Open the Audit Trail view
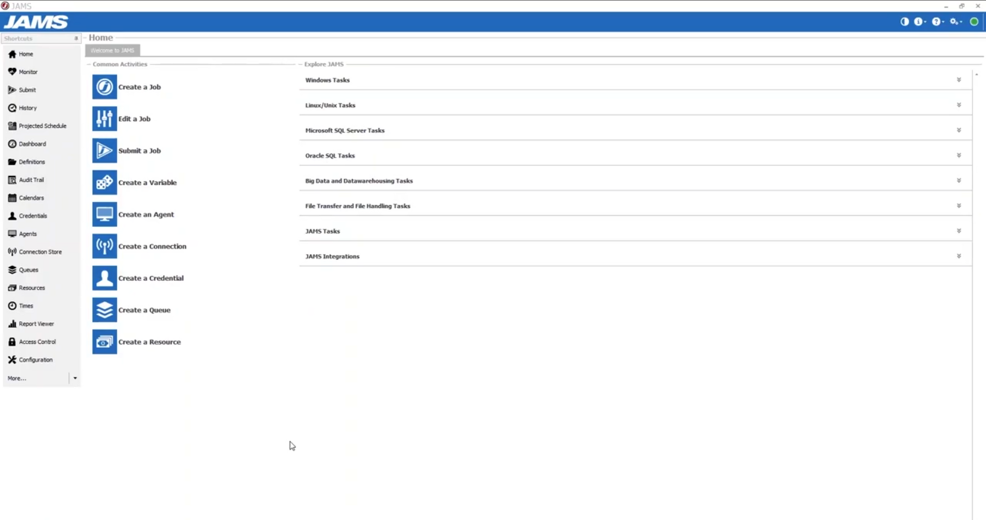 [31, 180]
